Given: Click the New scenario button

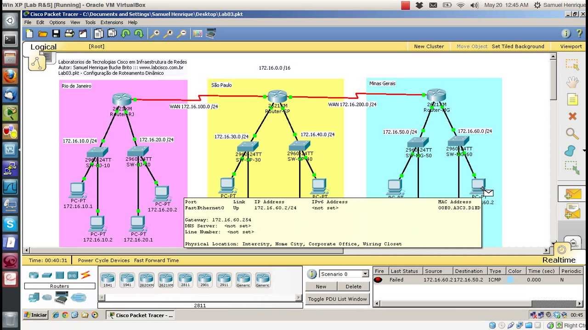Looking at the screenshot, I should pos(321,286).
